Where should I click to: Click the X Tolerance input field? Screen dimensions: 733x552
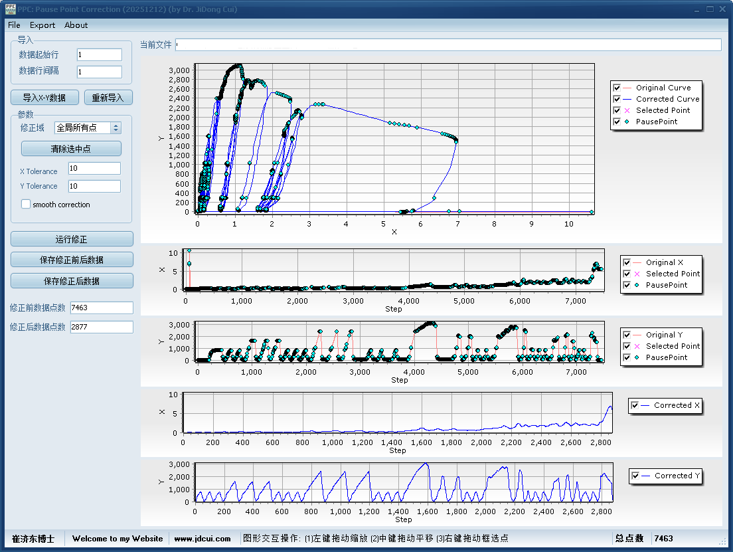click(94, 169)
